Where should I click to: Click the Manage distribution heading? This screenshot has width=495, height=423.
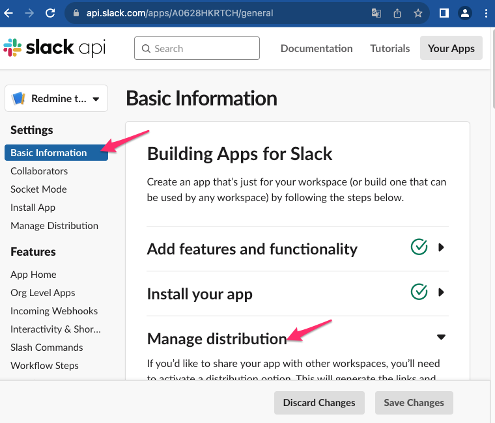217,339
